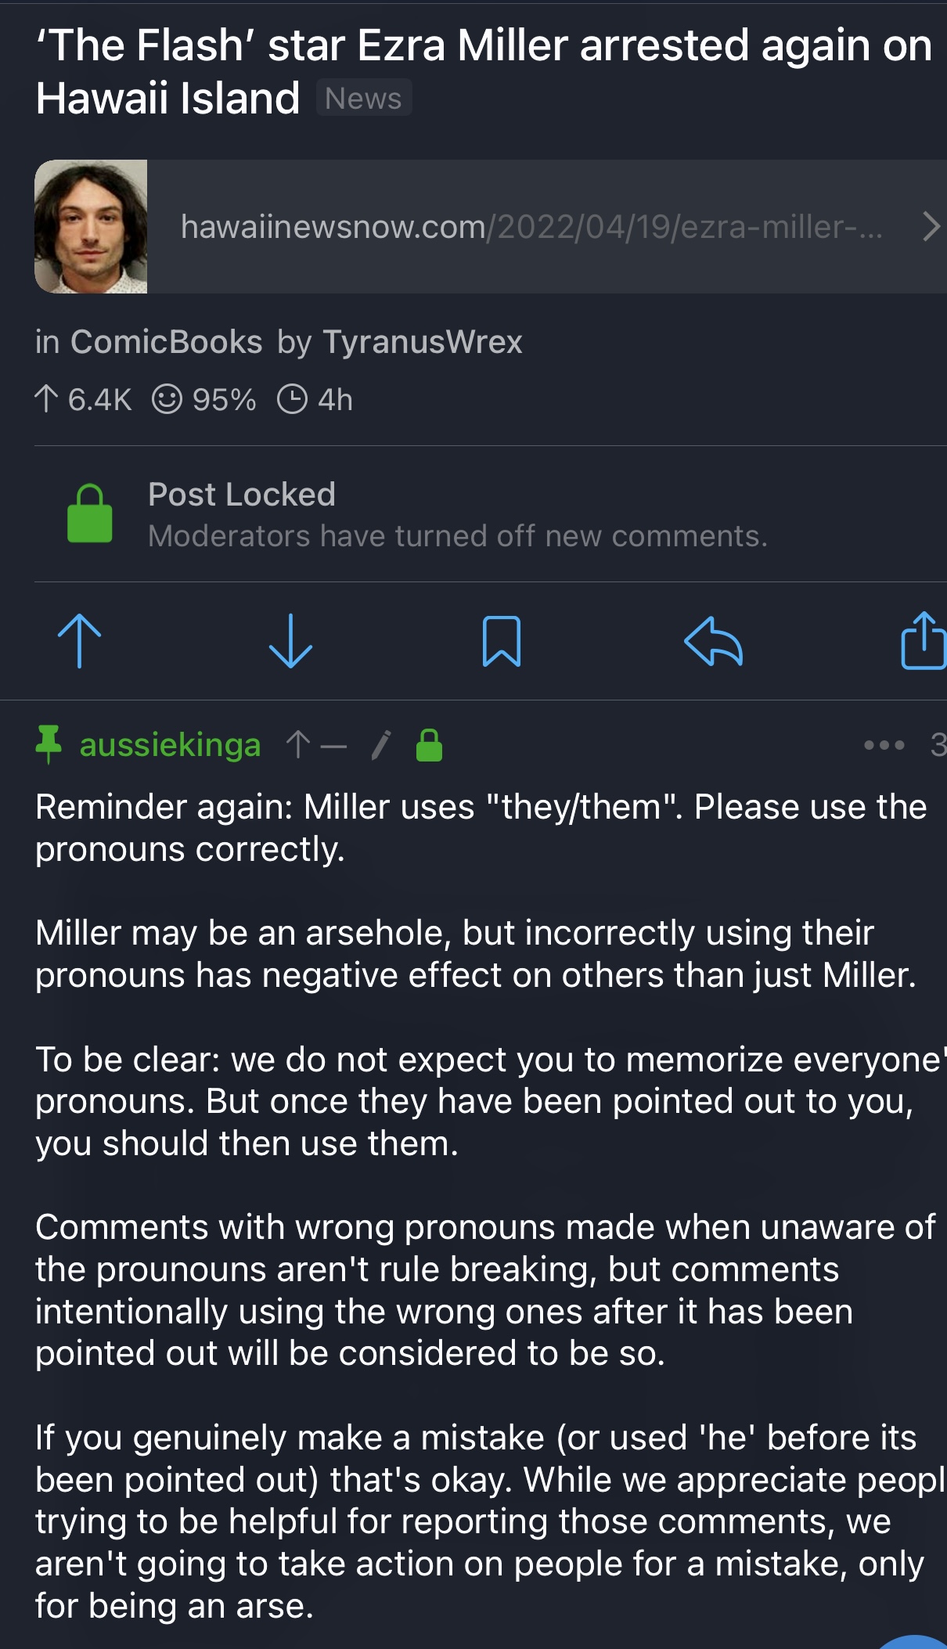
Task: Open the share sheet icon
Action: click(x=924, y=640)
